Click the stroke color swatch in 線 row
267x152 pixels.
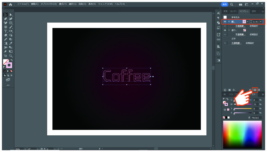244,22
